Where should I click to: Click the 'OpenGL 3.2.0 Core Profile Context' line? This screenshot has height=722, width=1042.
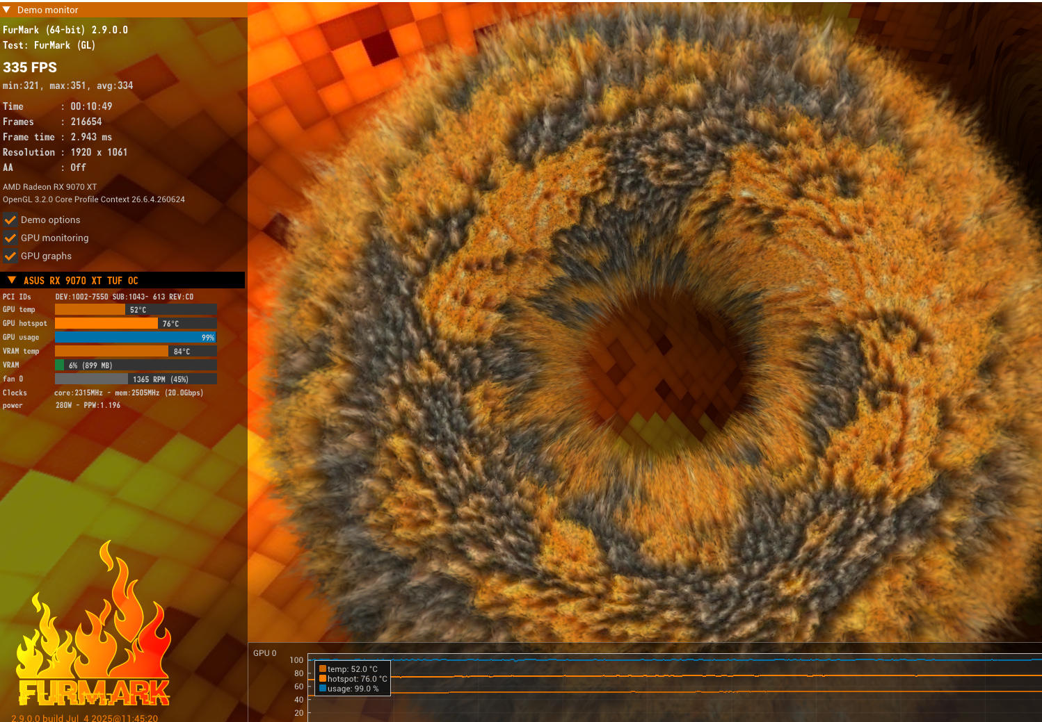click(94, 199)
